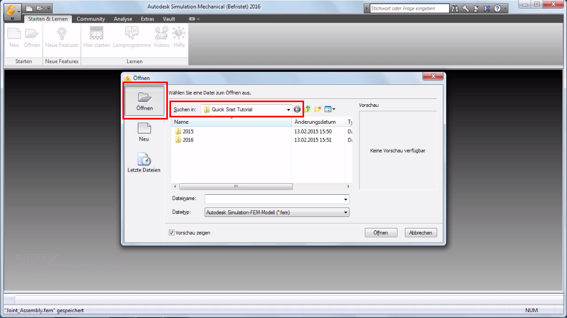
Task: Expand the ribbon display options arrow
Action: [198, 19]
